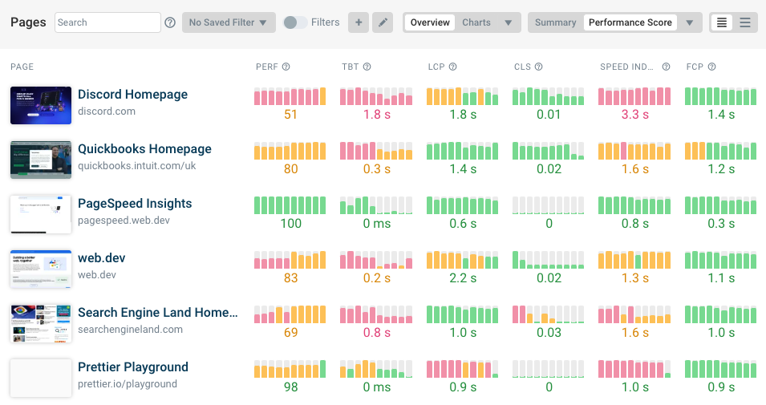Click Quickbooks performance score 80
766x405 pixels.
tap(290, 169)
